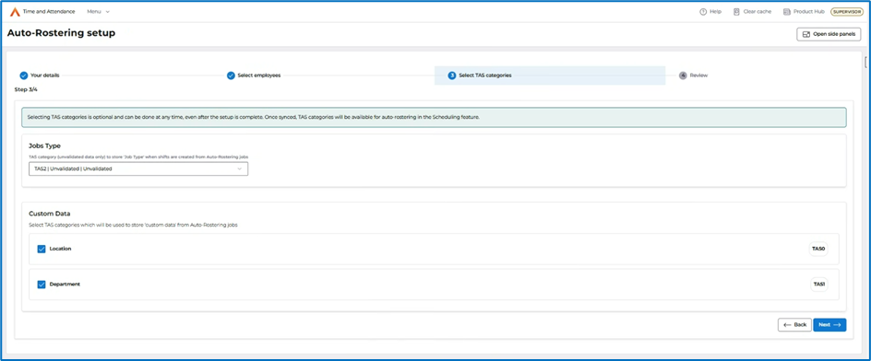Click the Location label text
Viewport: 871px width, 361px height.
click(x=61, y=249)
